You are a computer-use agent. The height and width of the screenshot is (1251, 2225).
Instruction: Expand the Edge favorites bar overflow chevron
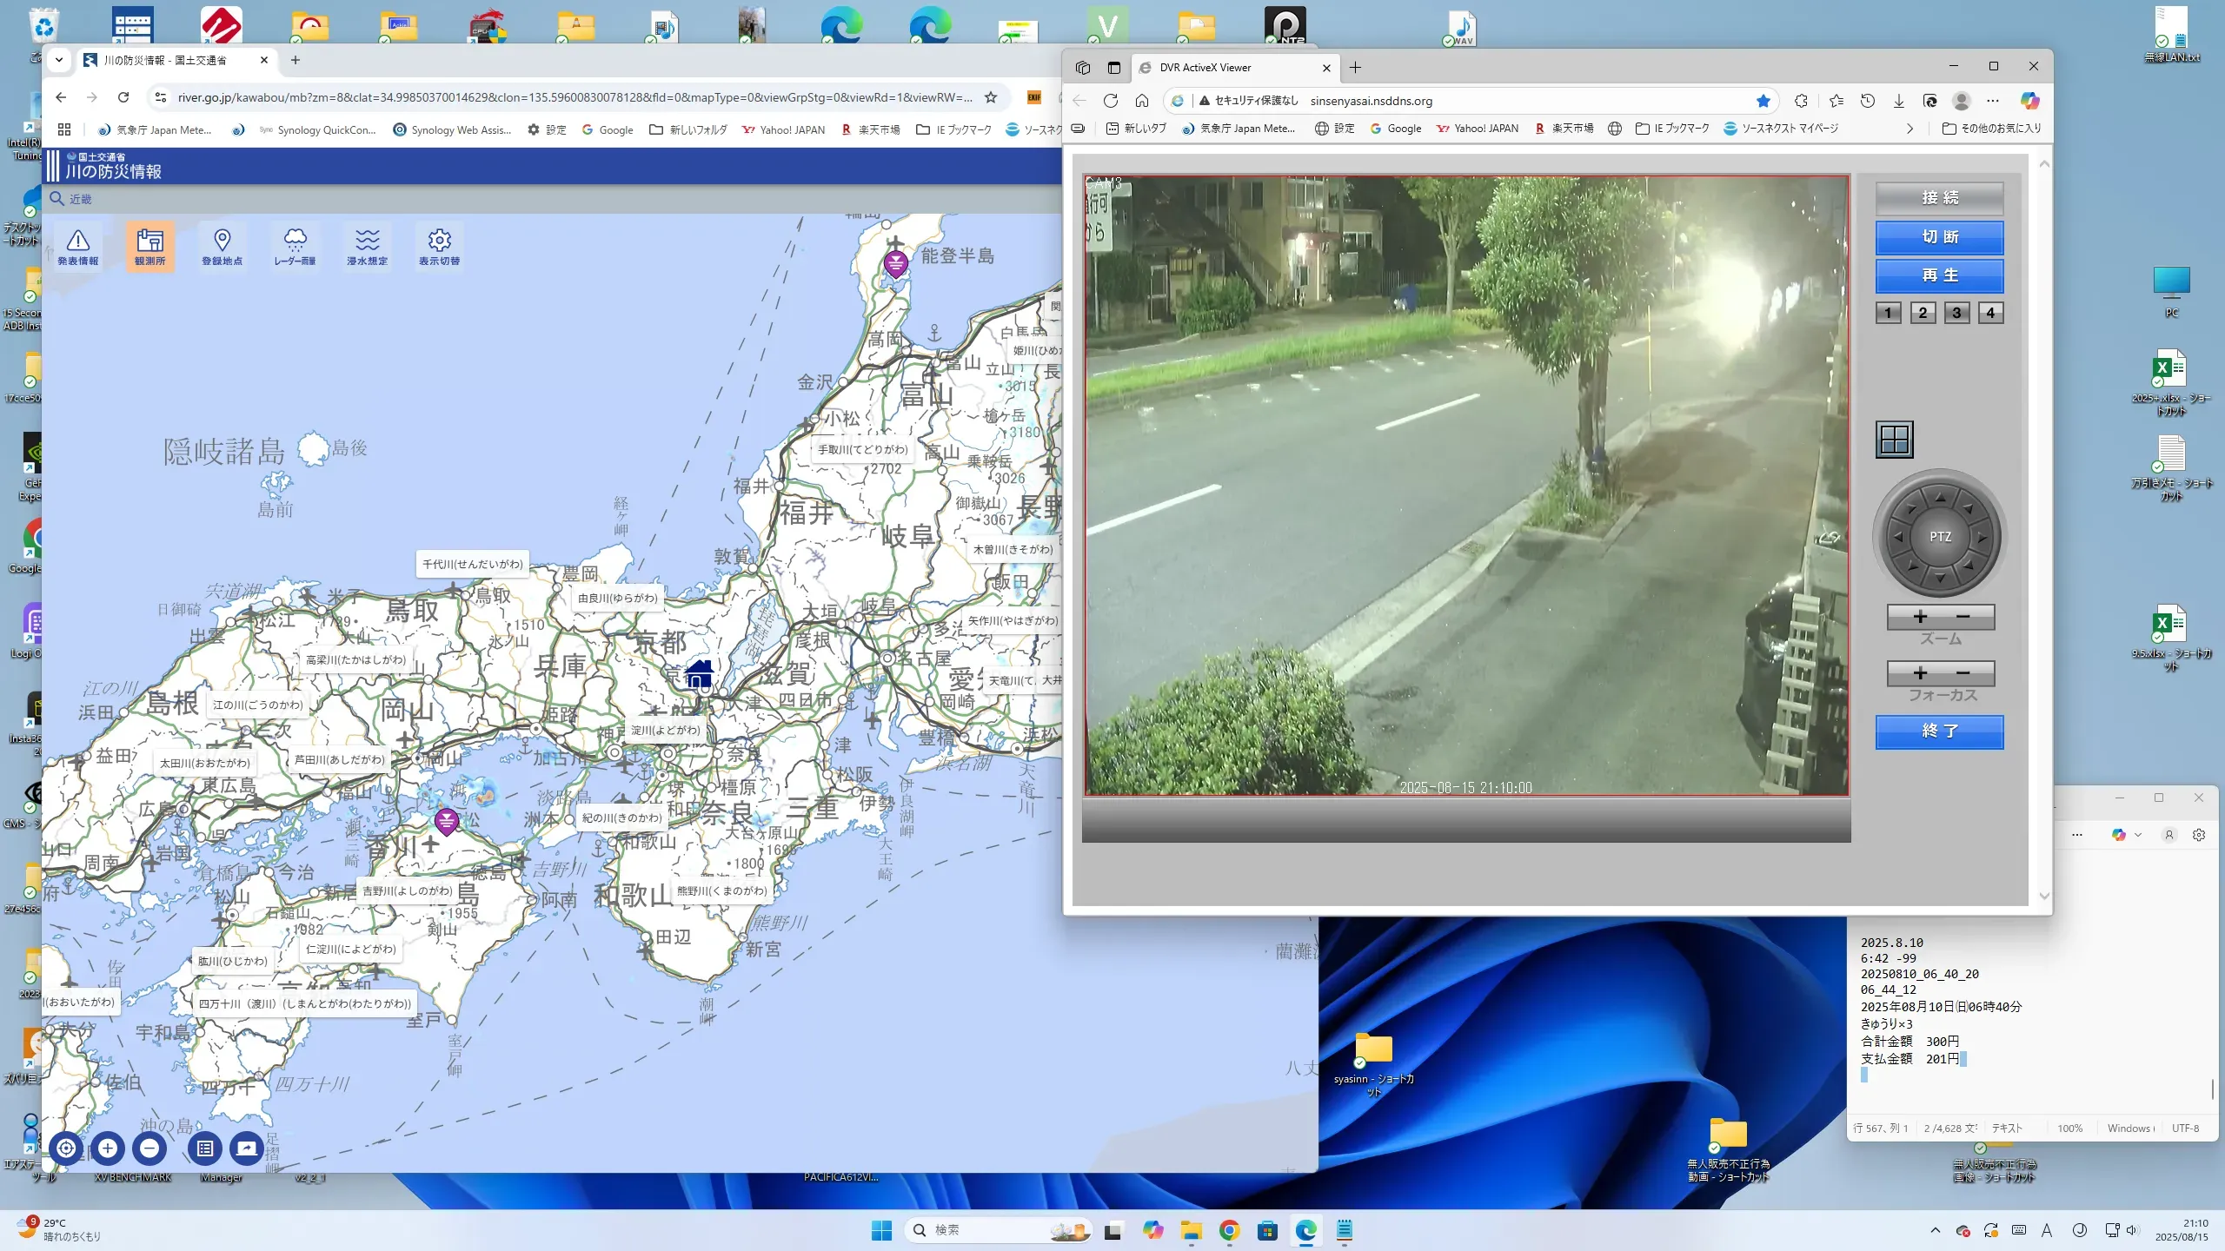click(1910, 129)
